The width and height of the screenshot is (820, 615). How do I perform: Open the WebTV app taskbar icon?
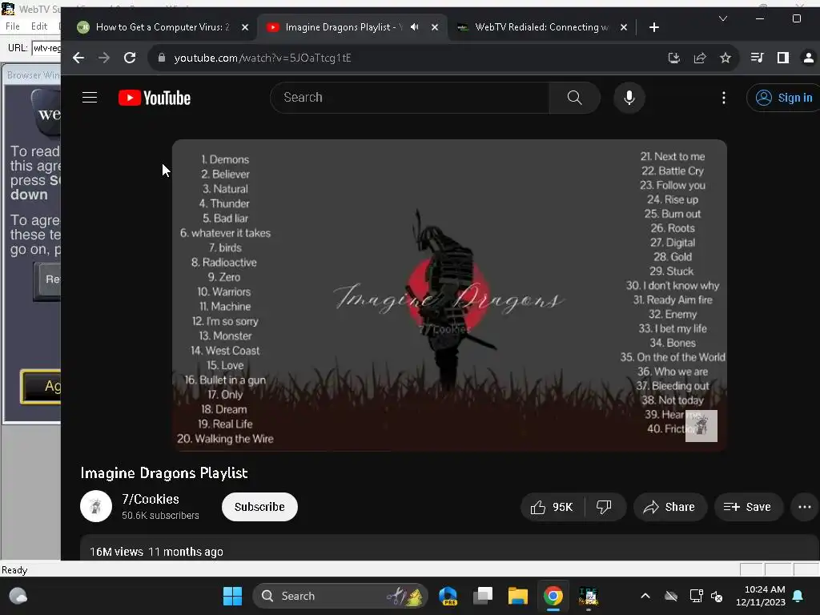pyautogui.click(x=588, y=596)
